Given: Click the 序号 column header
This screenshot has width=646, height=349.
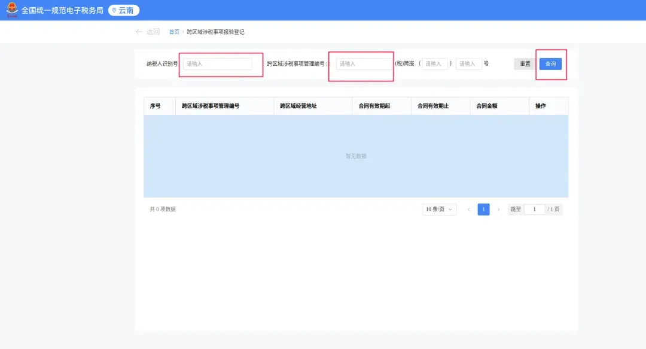Looking at the screenshot, I should click(160, 106).
